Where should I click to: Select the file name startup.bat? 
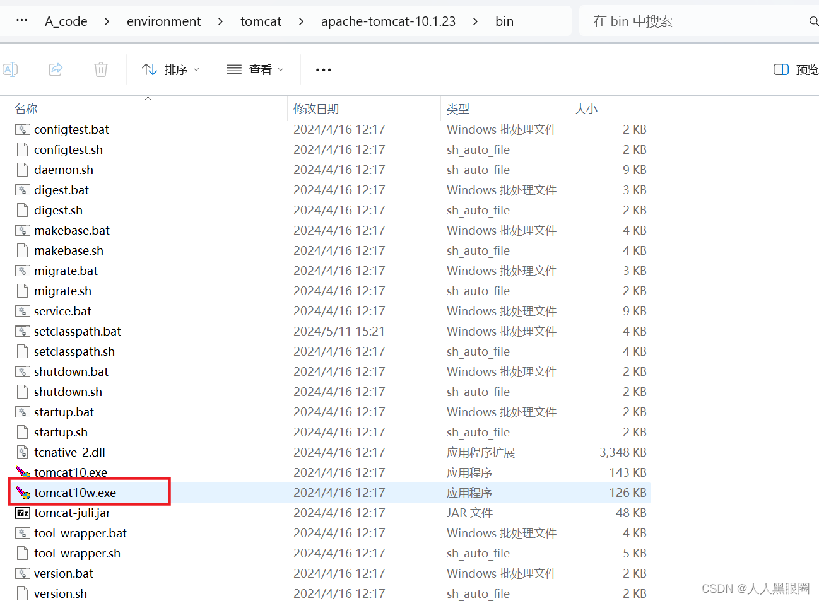pyautogui.click(x=64, y=412)
